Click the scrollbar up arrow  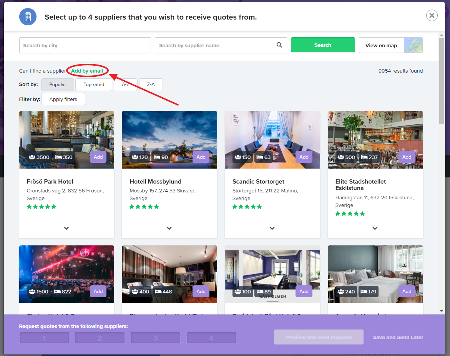[x=442, y=35]
